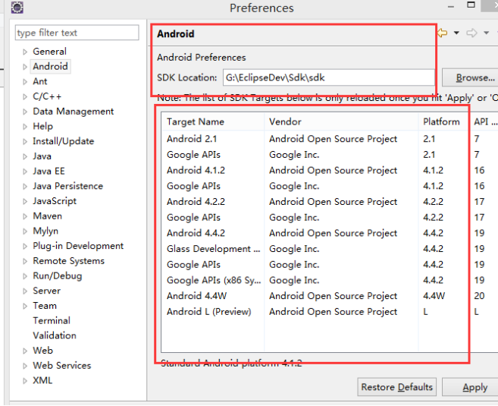Expand the C/C++ preferences node

[x=25, y=96]
